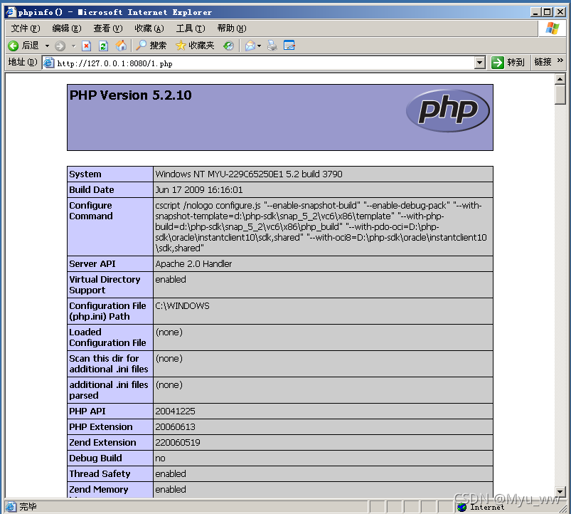The height and width of the screenshot is (514, 571).
Task: Click the scrollbar up arrow
Action: [x=560, y=79]
